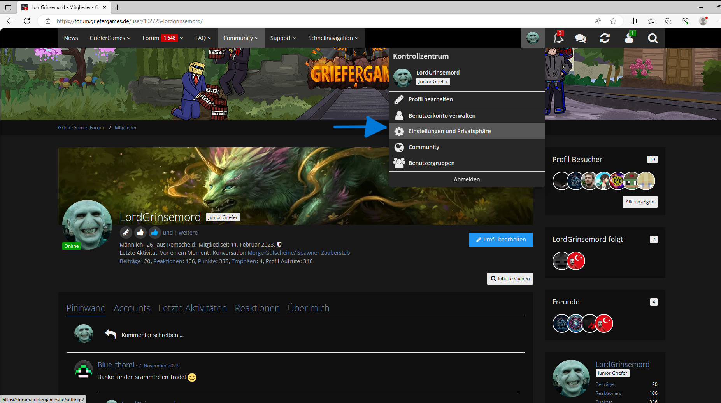Switch to the Reaktionen tab
Viewport: 721px width, 403px height.
(257, 308)
